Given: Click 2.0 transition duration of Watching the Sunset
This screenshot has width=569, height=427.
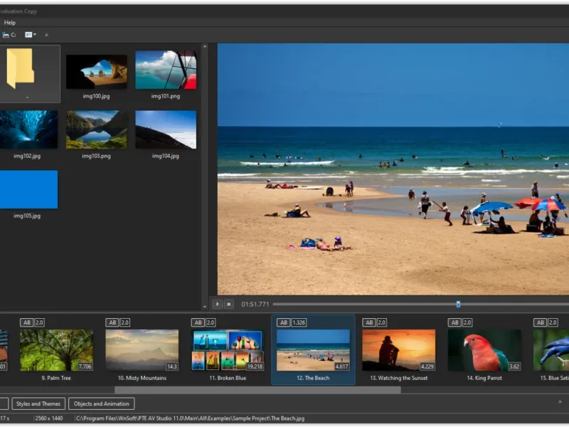Looking at the screenshot, I should pyautogui.click(x=382, y=322).
